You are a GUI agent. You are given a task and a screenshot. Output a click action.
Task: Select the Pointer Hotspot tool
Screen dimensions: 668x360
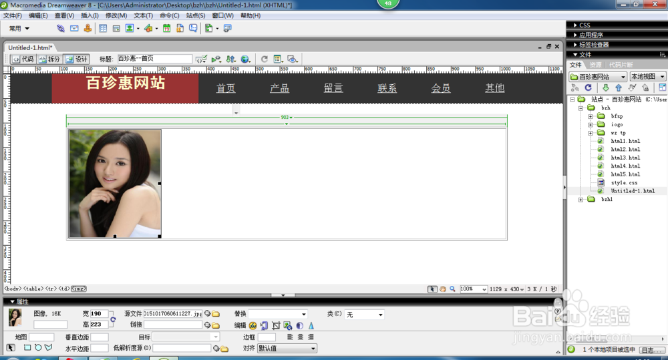click(x=11, y=348)
